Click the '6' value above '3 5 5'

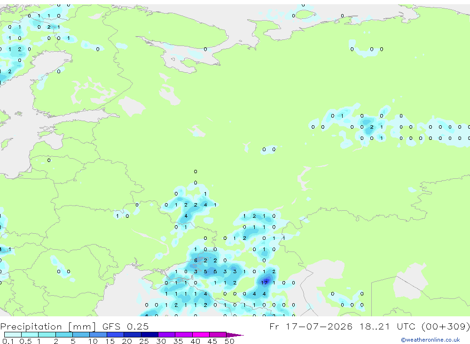(196, 260)
